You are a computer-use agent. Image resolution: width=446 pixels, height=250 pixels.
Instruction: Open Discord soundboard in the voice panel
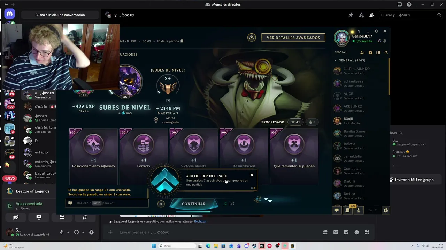click(x=85, y=217)
